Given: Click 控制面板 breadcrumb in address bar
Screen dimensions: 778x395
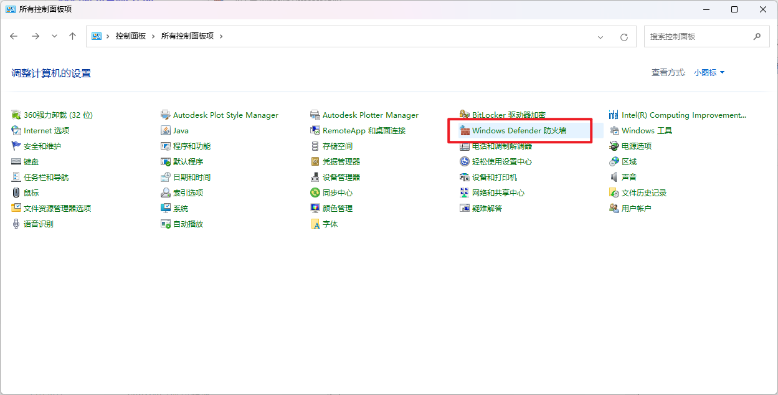Looking at the screenshot, I should pos(131,36).
